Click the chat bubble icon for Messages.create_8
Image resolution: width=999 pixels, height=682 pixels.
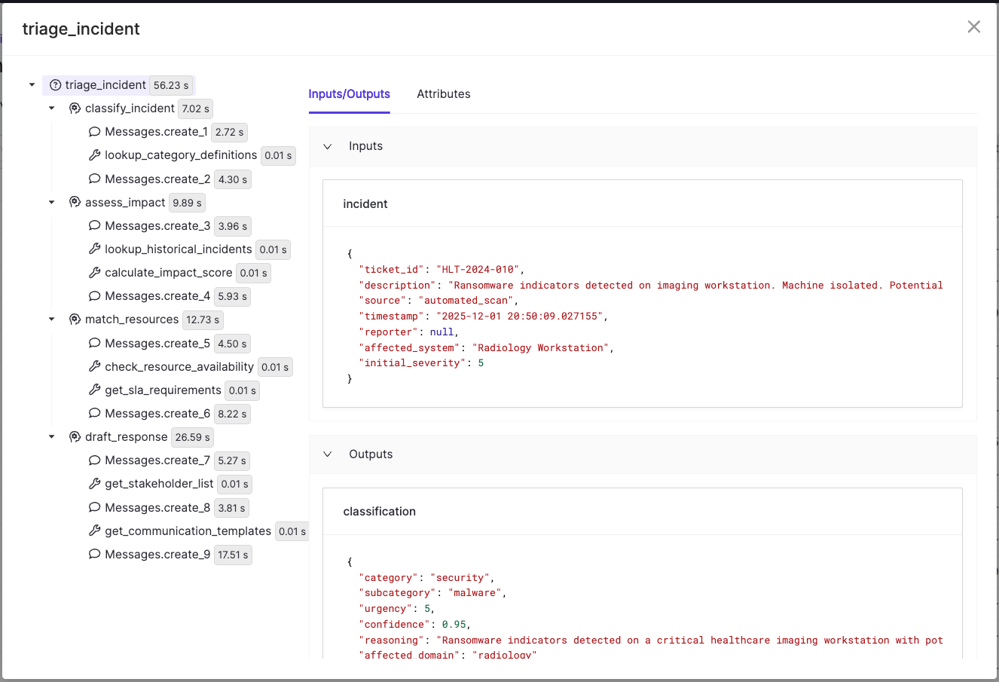click(x=94, y=508)
